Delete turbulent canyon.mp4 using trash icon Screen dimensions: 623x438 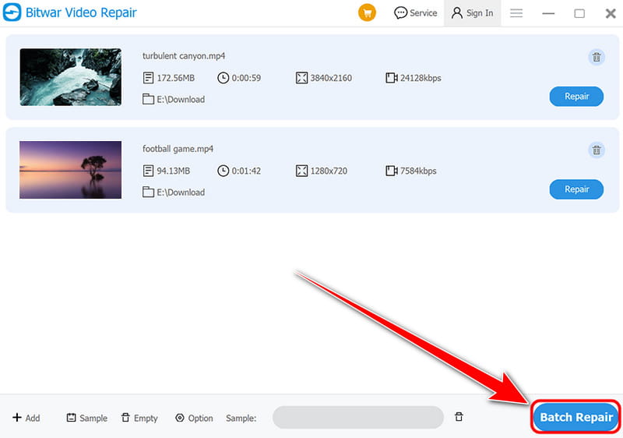pos(596,57)
